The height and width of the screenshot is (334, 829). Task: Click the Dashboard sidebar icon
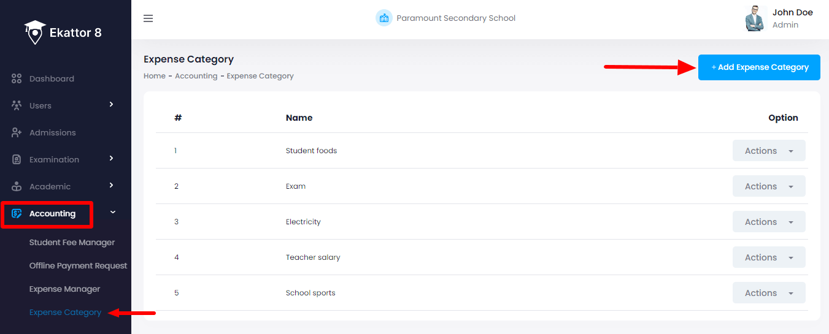click(x=17, y=79)
